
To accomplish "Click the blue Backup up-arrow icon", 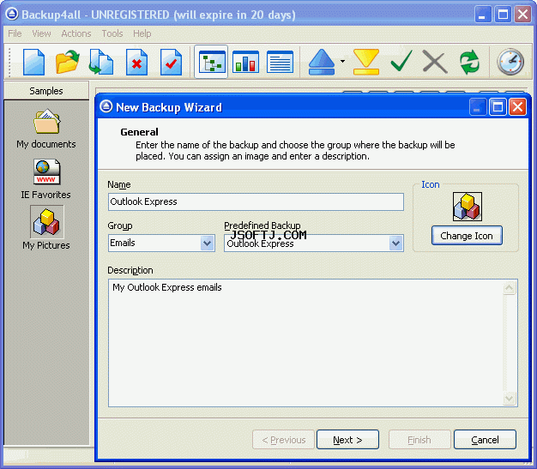I will (321, 62).
